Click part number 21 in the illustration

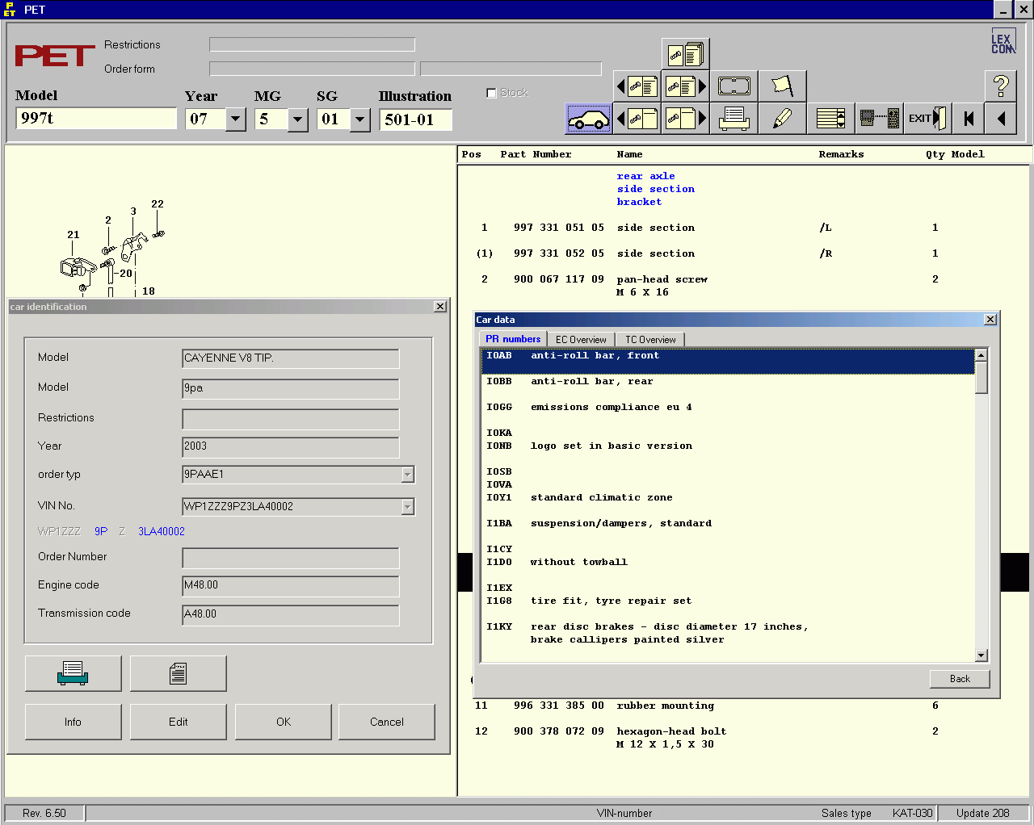(x=74, y=235)
